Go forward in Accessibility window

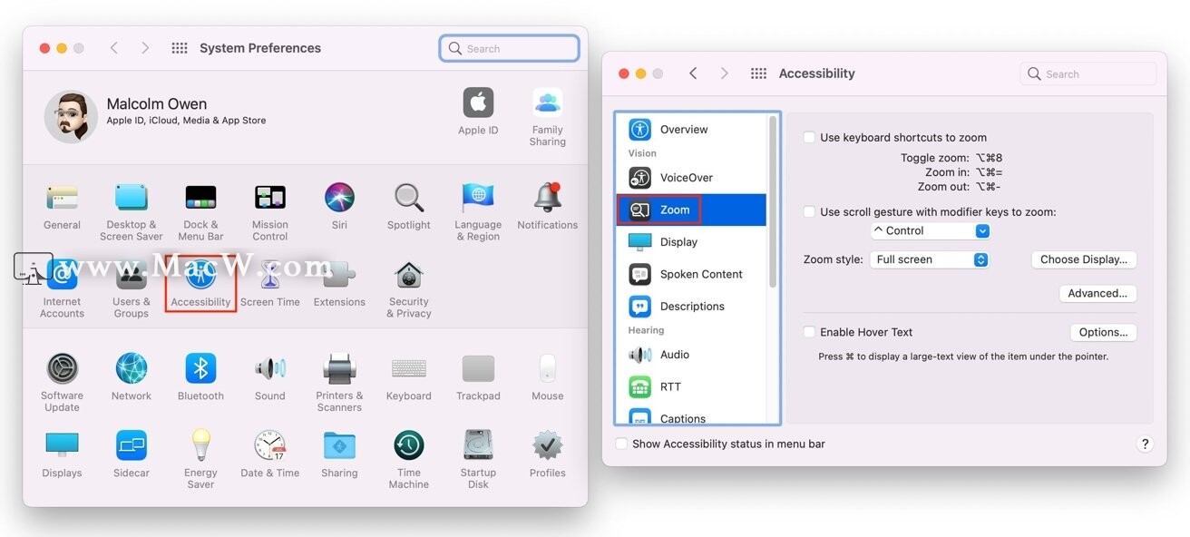(724, 73)
